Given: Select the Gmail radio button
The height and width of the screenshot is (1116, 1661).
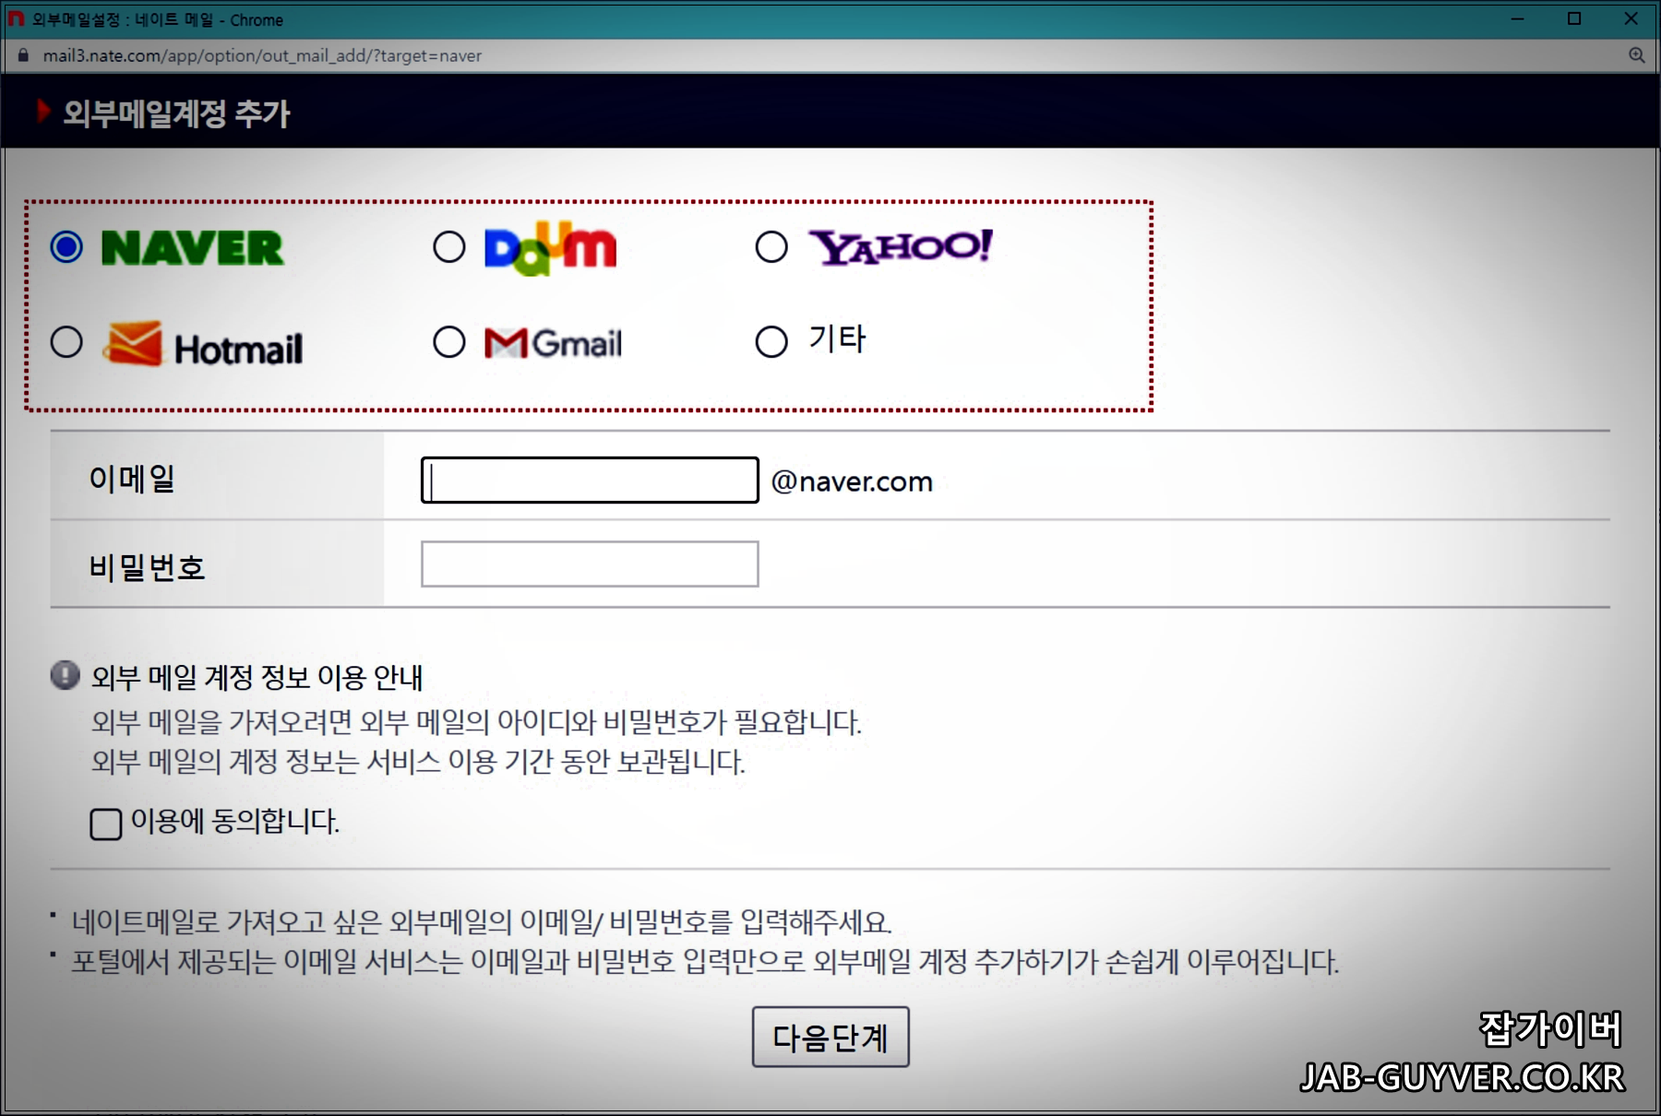Looking at the screenshot, I should click(x=449, y=342).
